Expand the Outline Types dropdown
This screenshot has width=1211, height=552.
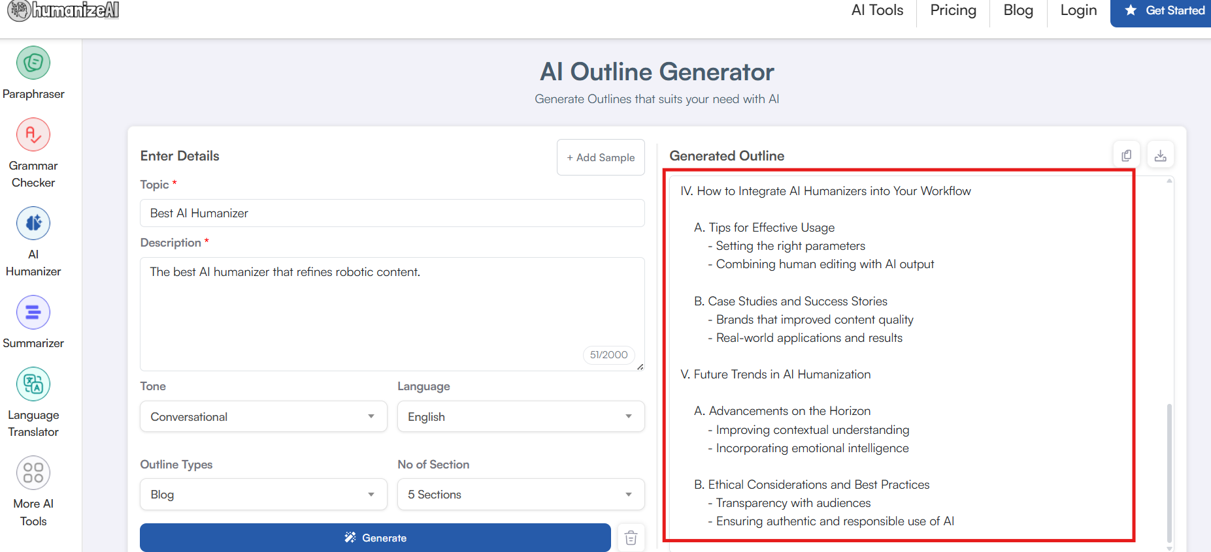tap(263, 495)
